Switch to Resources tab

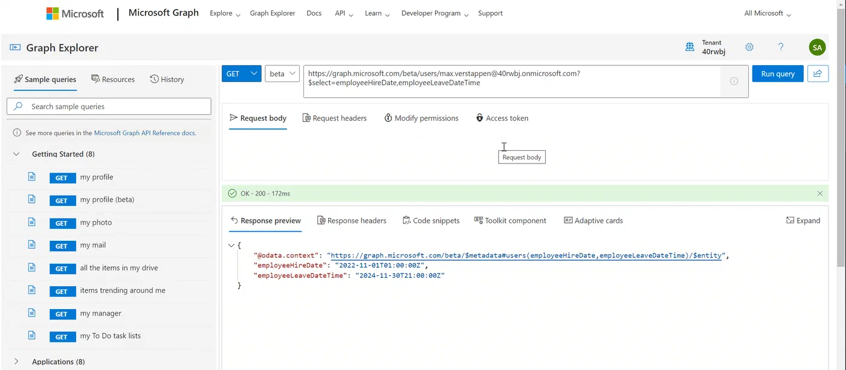tap(113, 79)
